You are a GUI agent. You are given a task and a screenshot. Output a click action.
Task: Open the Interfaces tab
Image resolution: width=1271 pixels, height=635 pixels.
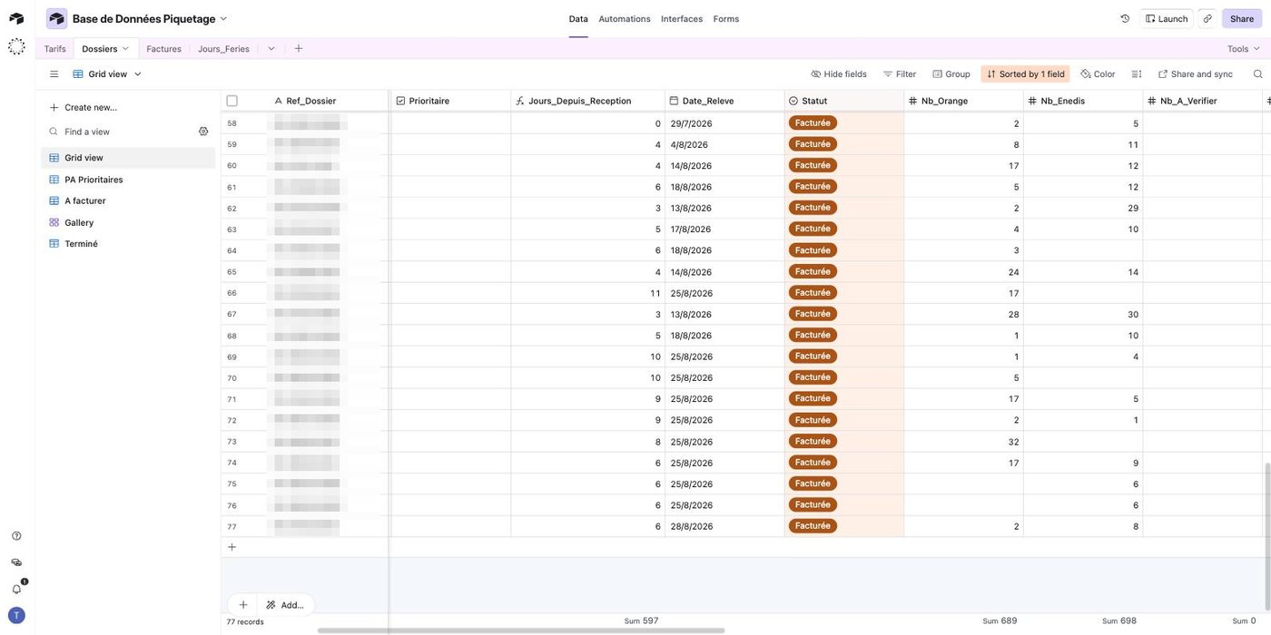point(682,18)
